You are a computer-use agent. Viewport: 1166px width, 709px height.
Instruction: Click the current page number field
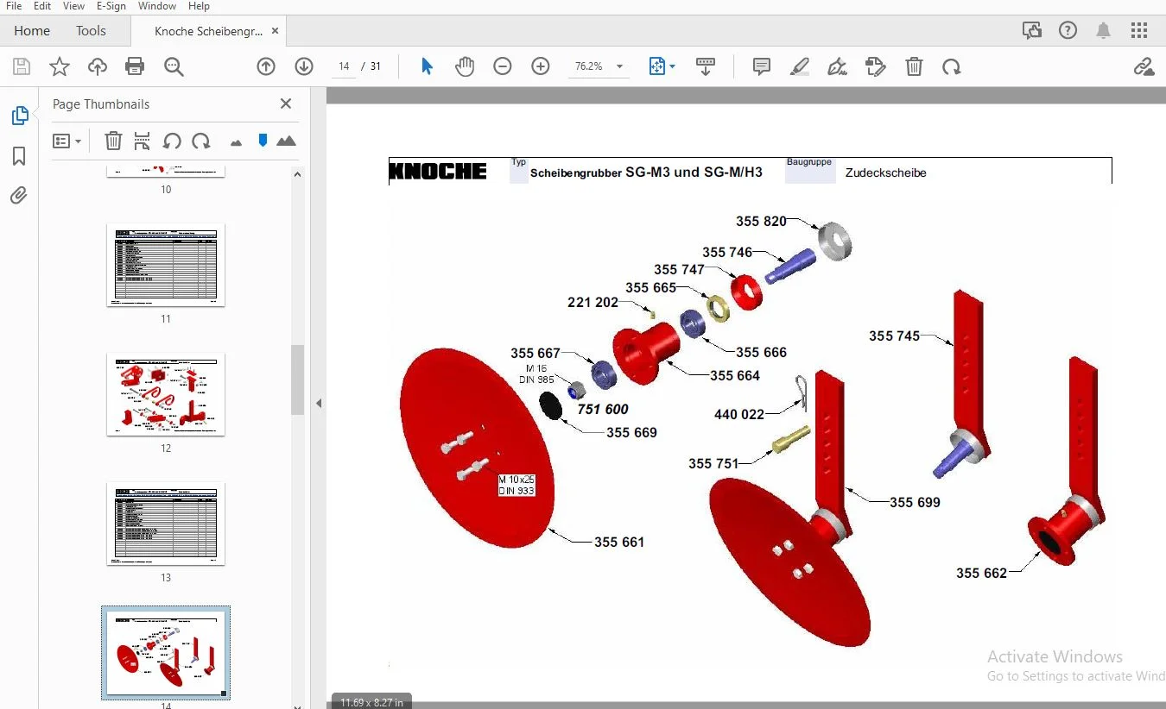tap(344, 66)
